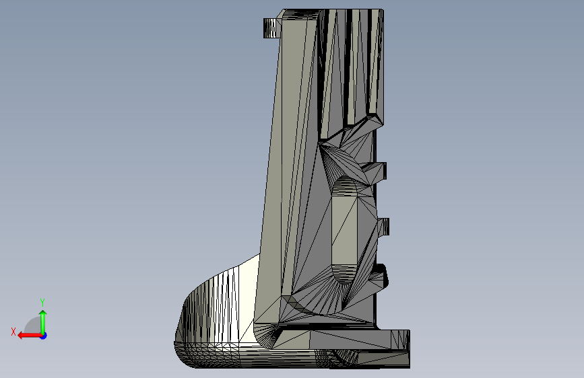Image resolution: width=584 pixels, height=378 pixels.
Task: Click the green Y axis arrow of the triad
Action: tap(43, 322)
